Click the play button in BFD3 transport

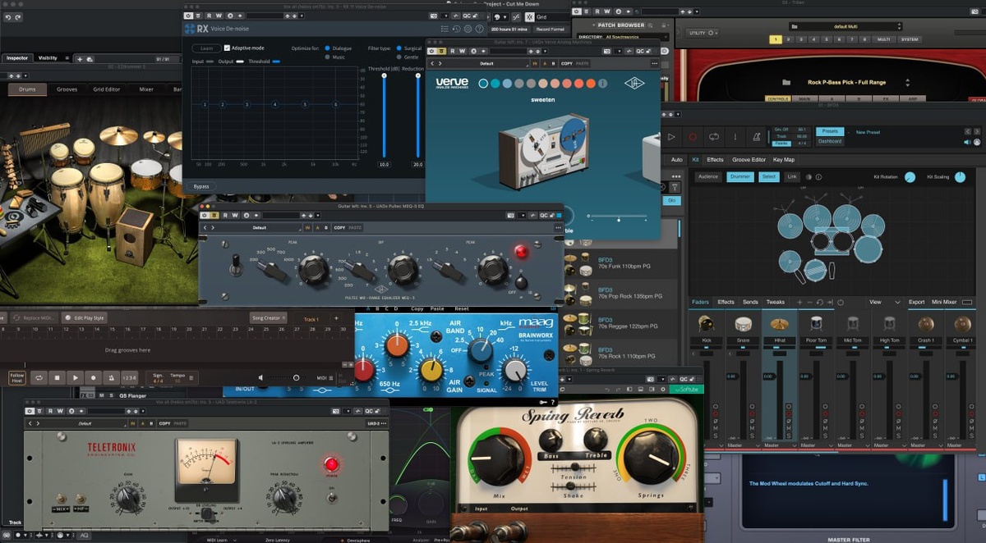pos(671,137)
